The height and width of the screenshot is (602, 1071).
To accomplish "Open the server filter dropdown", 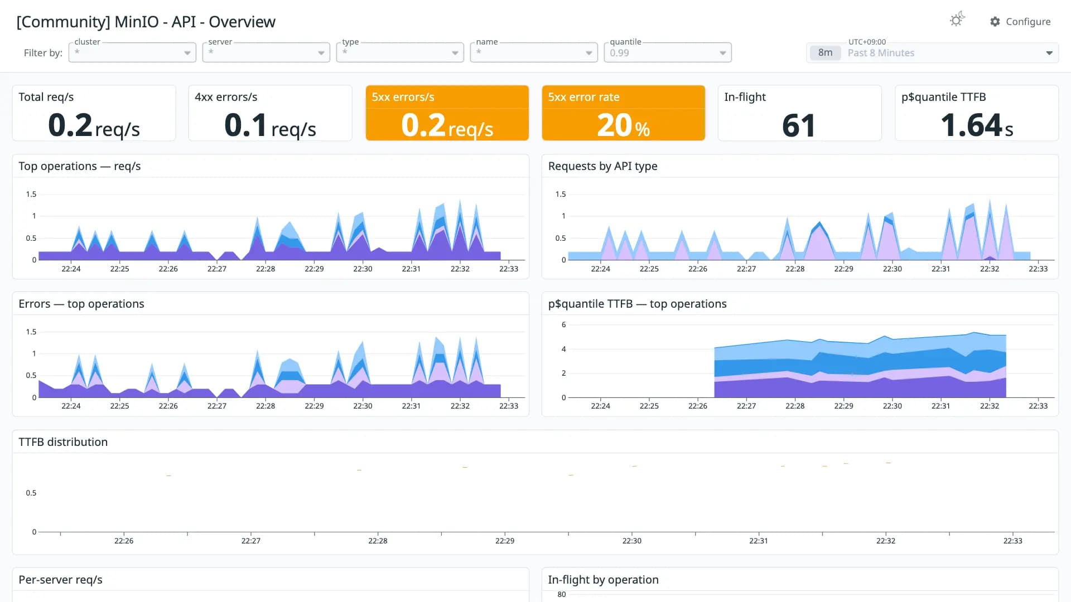I will pyautogui.click(x=266, y=52).
